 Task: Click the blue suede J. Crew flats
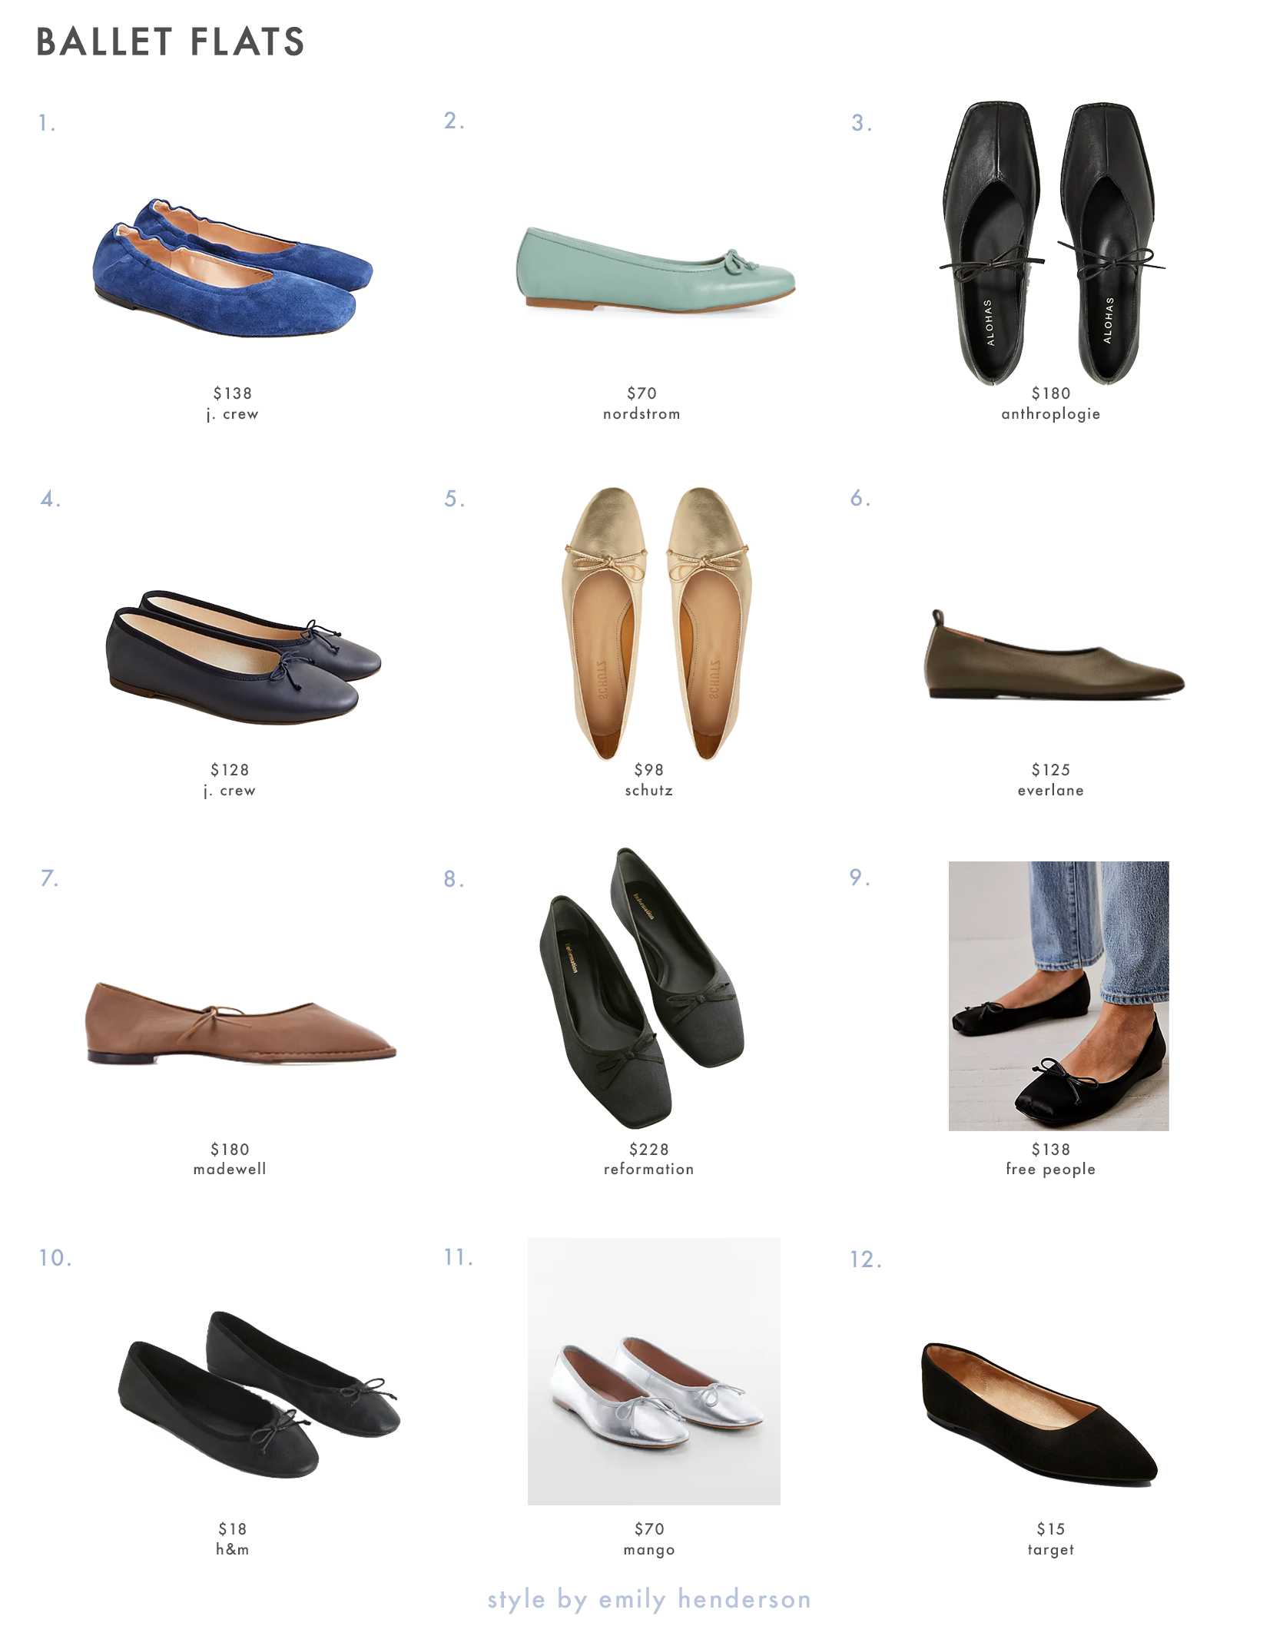[232, 267]
